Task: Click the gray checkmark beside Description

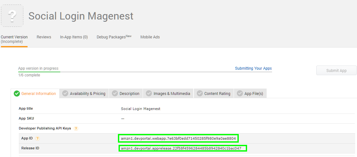Action: [115, 93]
